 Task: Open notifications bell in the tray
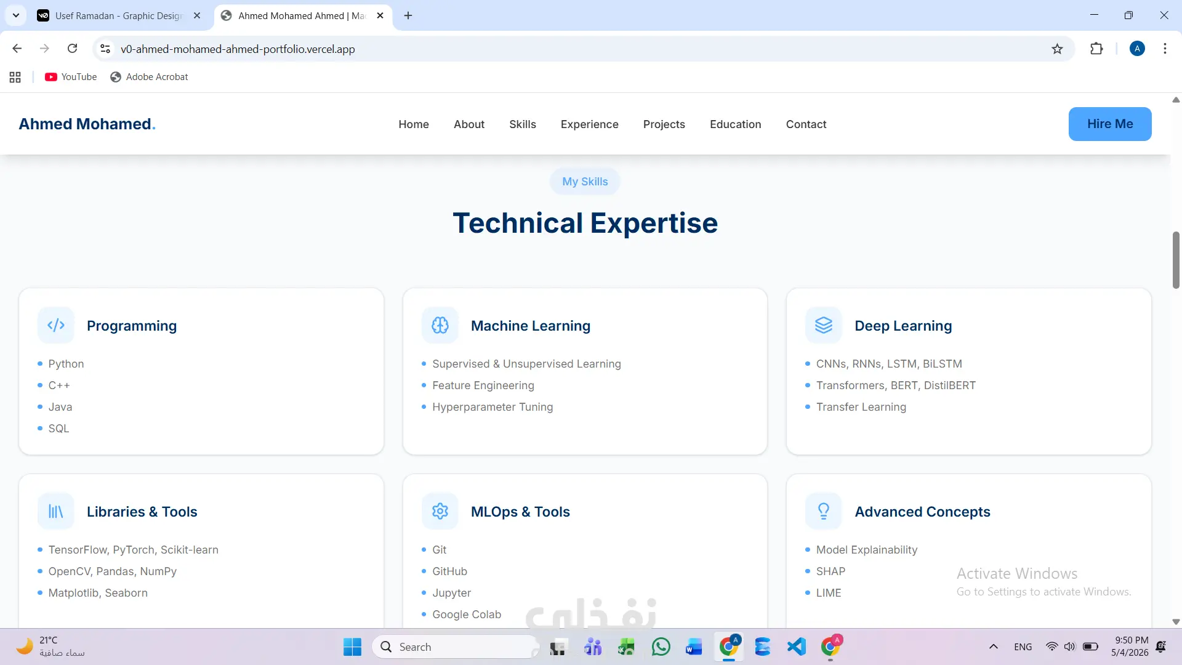click(x=1161, y=647)
